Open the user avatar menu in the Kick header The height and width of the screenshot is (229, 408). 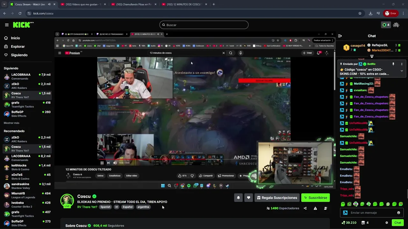396,25
